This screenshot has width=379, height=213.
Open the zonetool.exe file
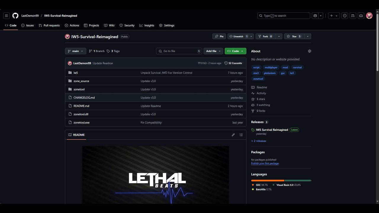[81, 122]
